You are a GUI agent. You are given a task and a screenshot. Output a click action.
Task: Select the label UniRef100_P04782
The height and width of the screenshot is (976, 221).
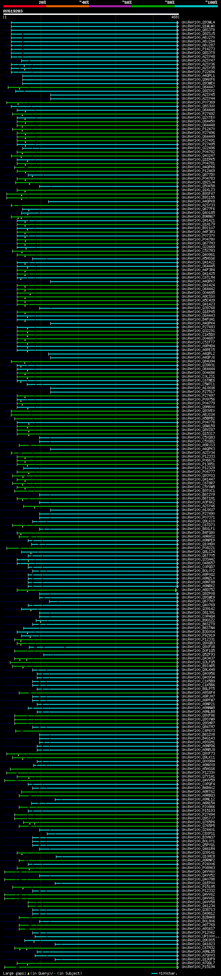[x=198, y=152]
